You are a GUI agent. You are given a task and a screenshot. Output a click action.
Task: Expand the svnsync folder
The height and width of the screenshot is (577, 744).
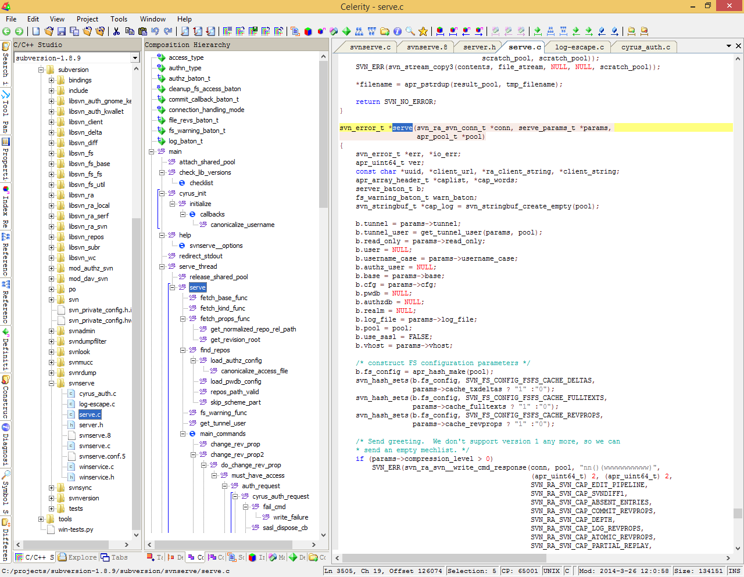pos(52,488)
